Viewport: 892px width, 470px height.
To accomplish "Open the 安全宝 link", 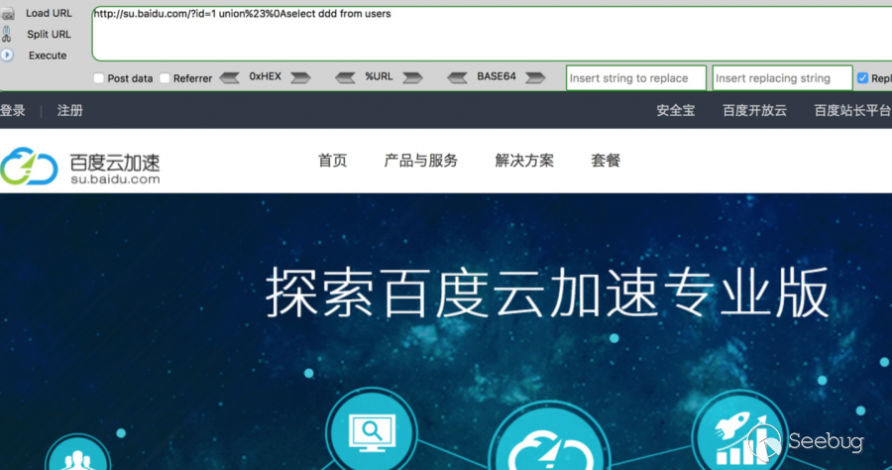I will point(676,110).
